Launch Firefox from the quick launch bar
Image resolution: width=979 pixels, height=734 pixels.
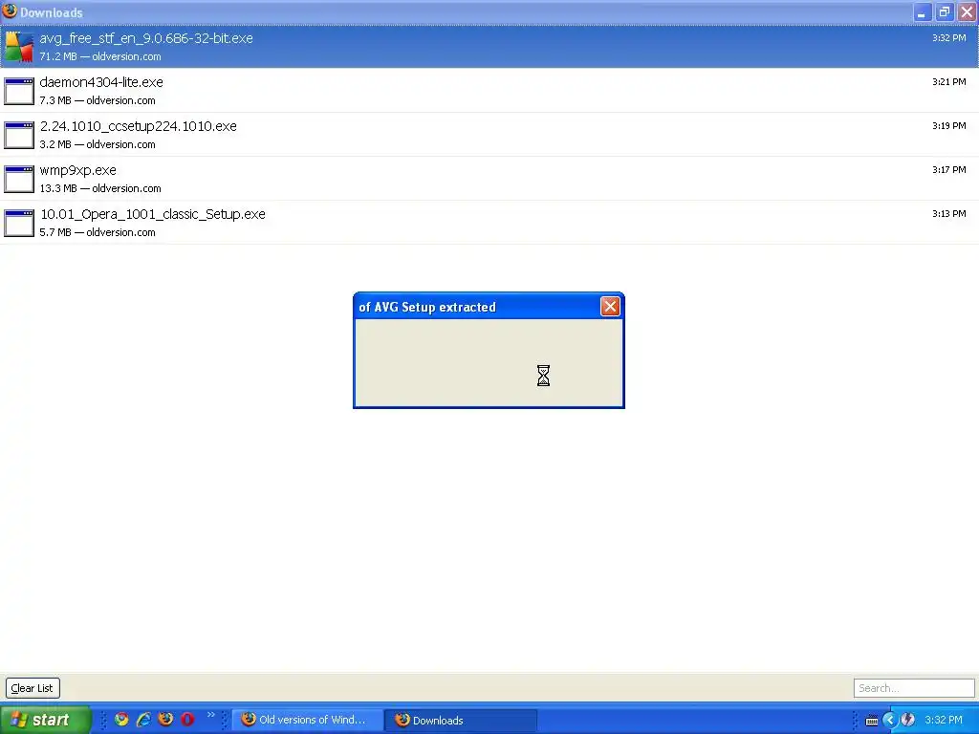[165, 719]
